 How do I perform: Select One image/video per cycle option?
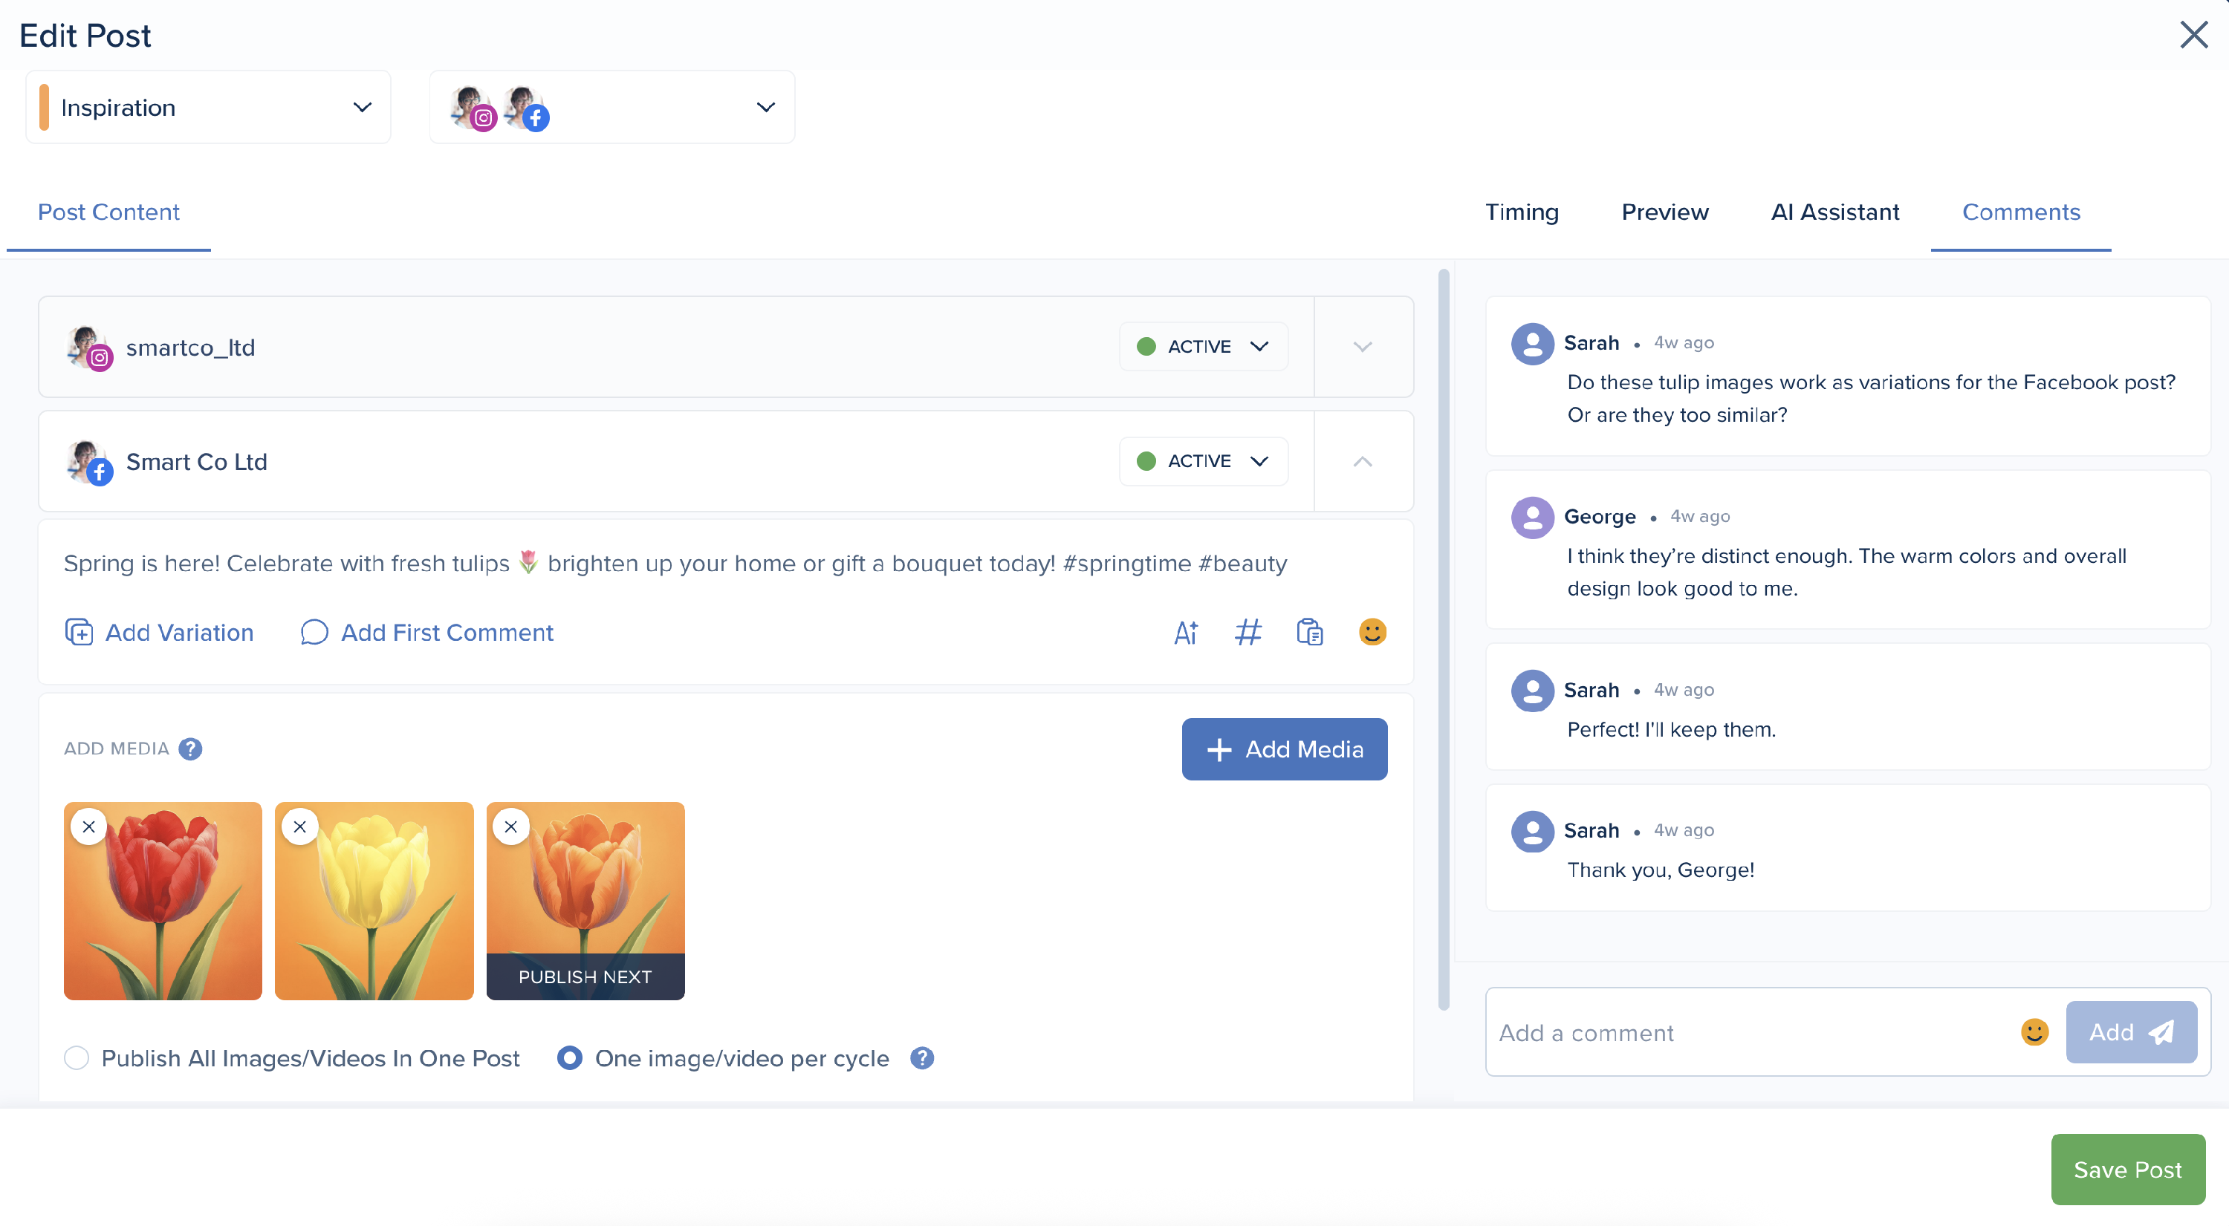tap(569, 1058)
